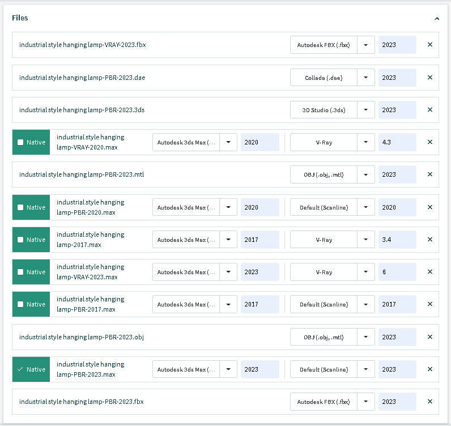The image size is (451, 426).
Task: Expand renderer dropdown for VRAY-2023.max
Action: click(x=366, y=272)
